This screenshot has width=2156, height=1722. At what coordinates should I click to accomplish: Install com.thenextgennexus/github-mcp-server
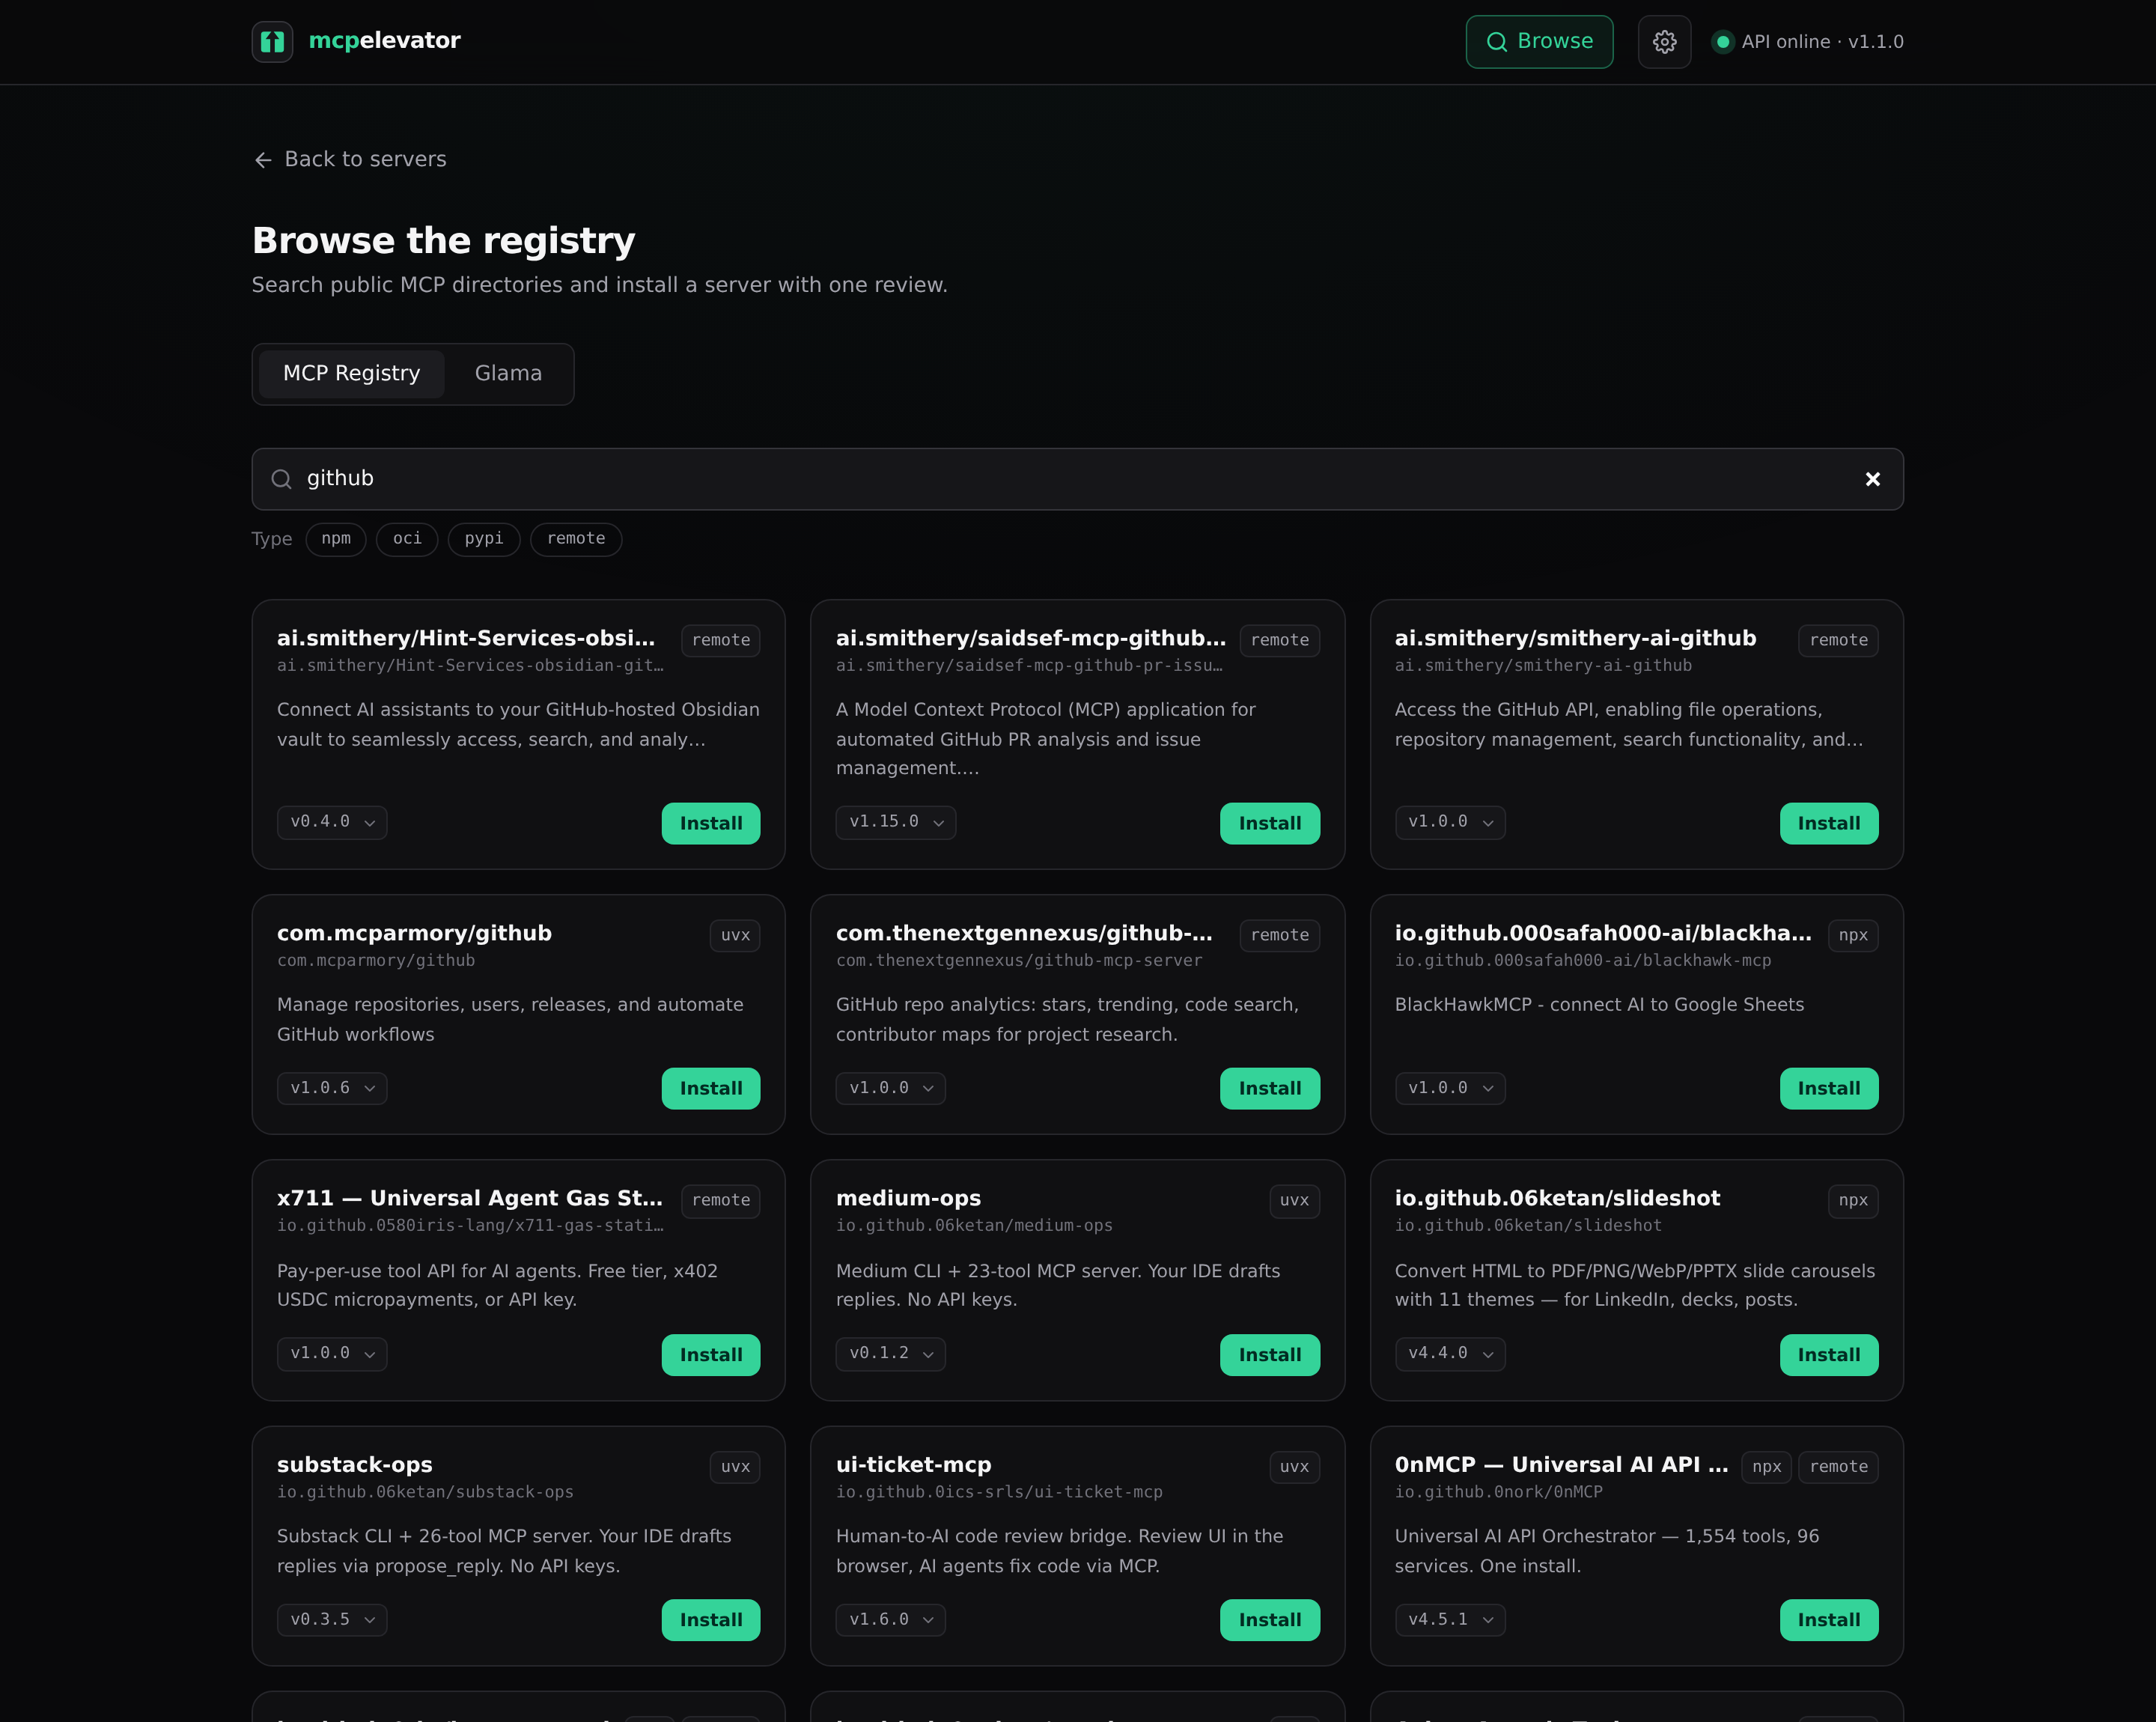click(x=1270, y=1089)
